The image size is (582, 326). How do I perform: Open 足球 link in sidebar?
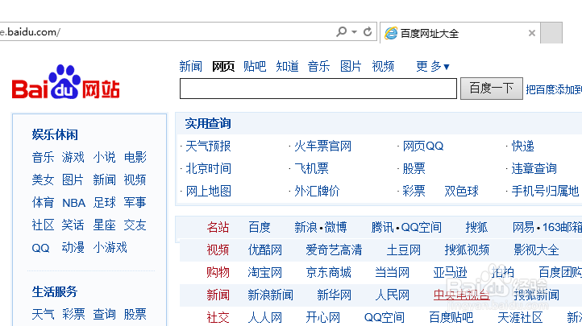(x=104, y=203)
